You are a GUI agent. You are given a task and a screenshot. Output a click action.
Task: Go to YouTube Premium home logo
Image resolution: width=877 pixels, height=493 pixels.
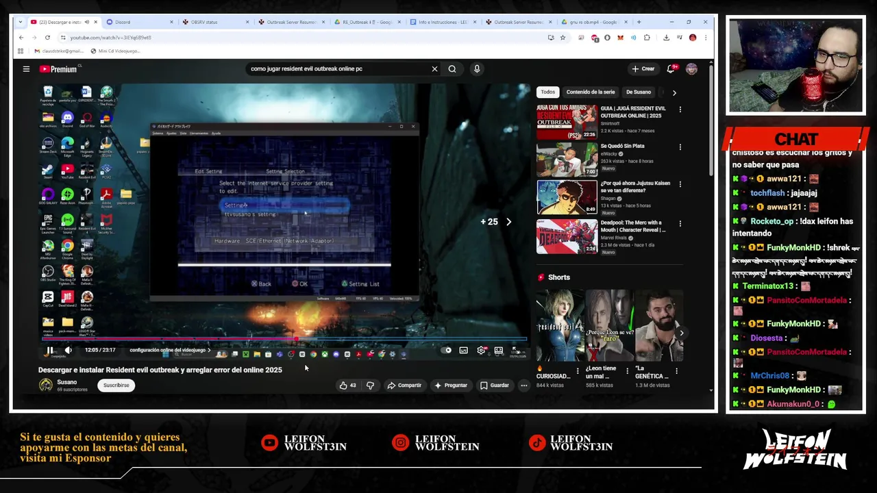(x=58, y=69)
